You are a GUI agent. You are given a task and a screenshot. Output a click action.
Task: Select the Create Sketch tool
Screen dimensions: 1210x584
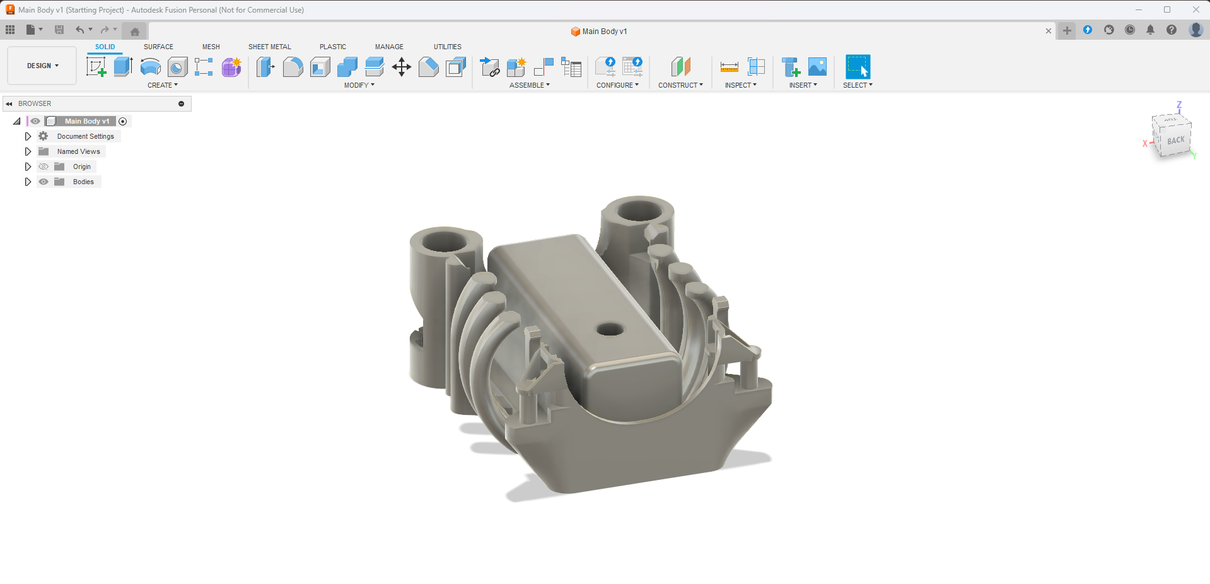[x=96, y=67]
